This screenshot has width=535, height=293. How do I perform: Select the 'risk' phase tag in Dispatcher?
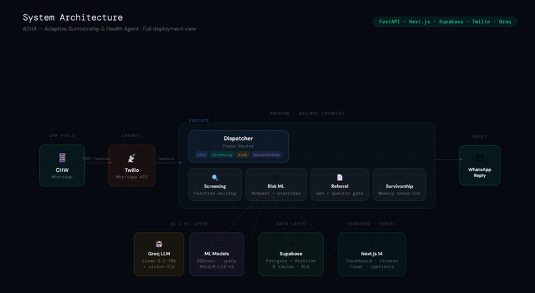tap(242, 154)
